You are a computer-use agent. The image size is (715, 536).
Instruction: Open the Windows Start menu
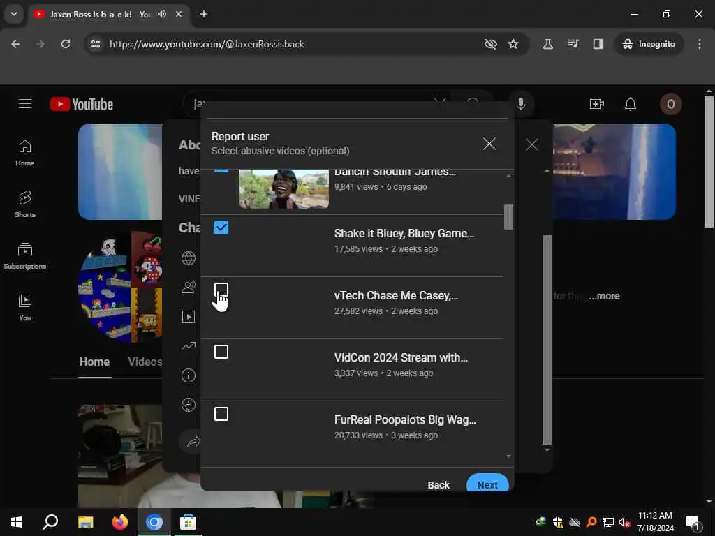[17, 522]
